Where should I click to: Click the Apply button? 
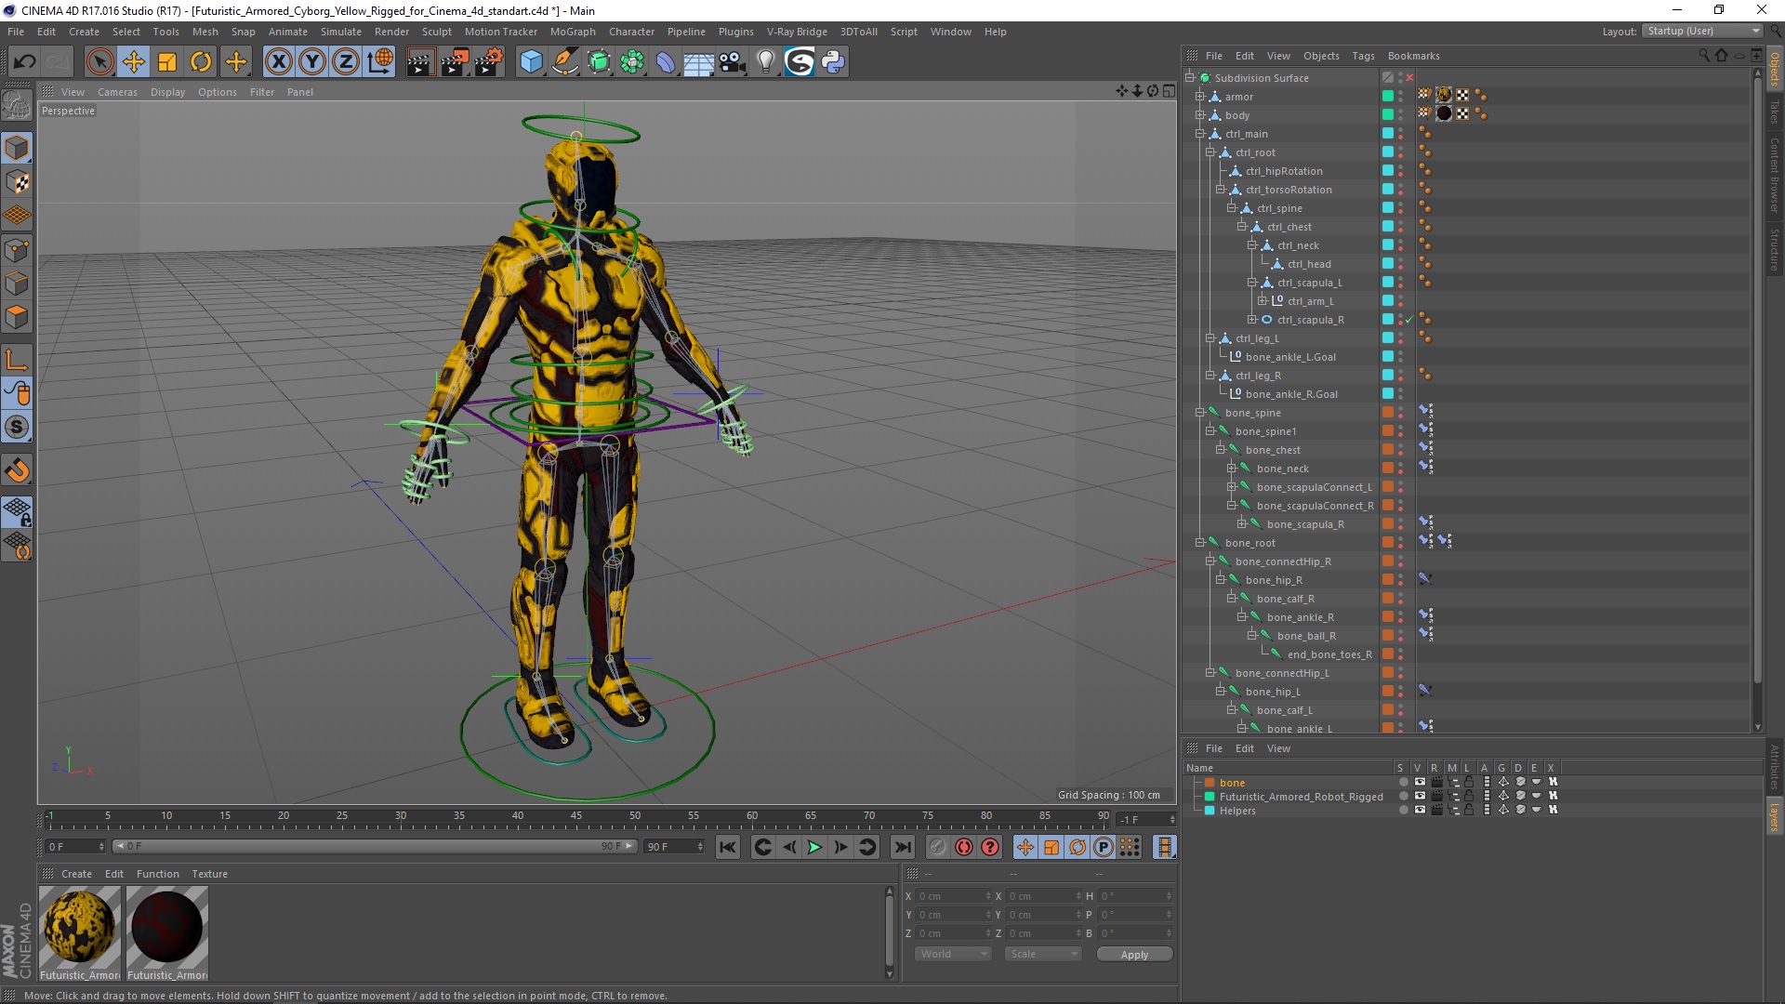[x=1134, y=955]
